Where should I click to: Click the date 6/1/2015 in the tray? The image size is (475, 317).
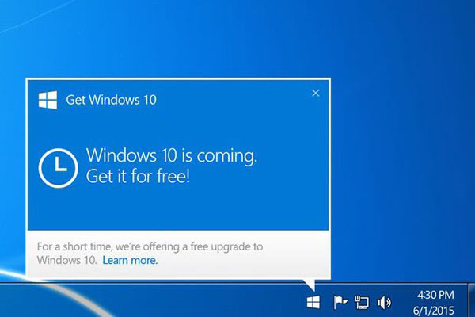pyautogui.click(x=434, y=311)
